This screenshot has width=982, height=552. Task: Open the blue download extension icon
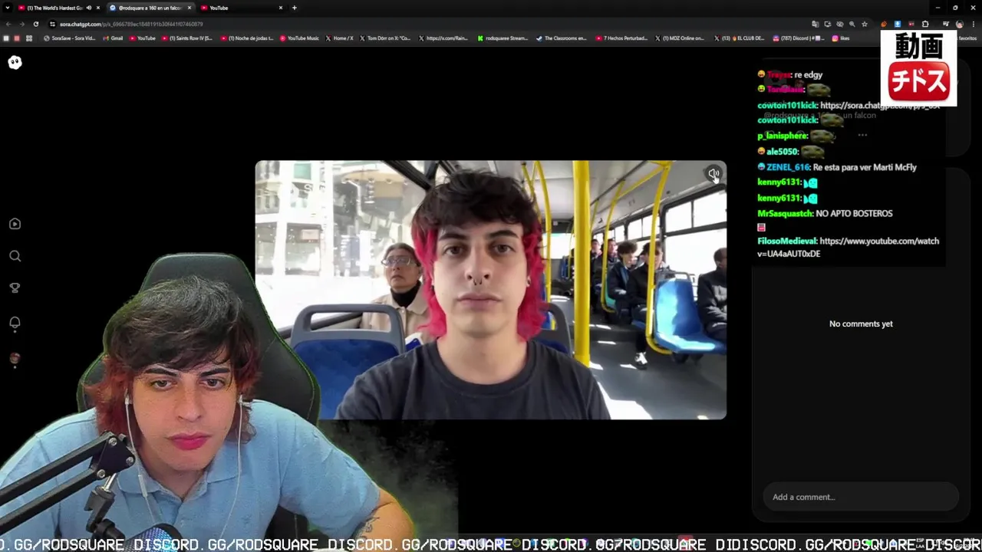[x=898, y=24]
